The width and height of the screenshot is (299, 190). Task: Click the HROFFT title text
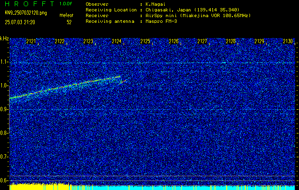click(x=29, y=4)
